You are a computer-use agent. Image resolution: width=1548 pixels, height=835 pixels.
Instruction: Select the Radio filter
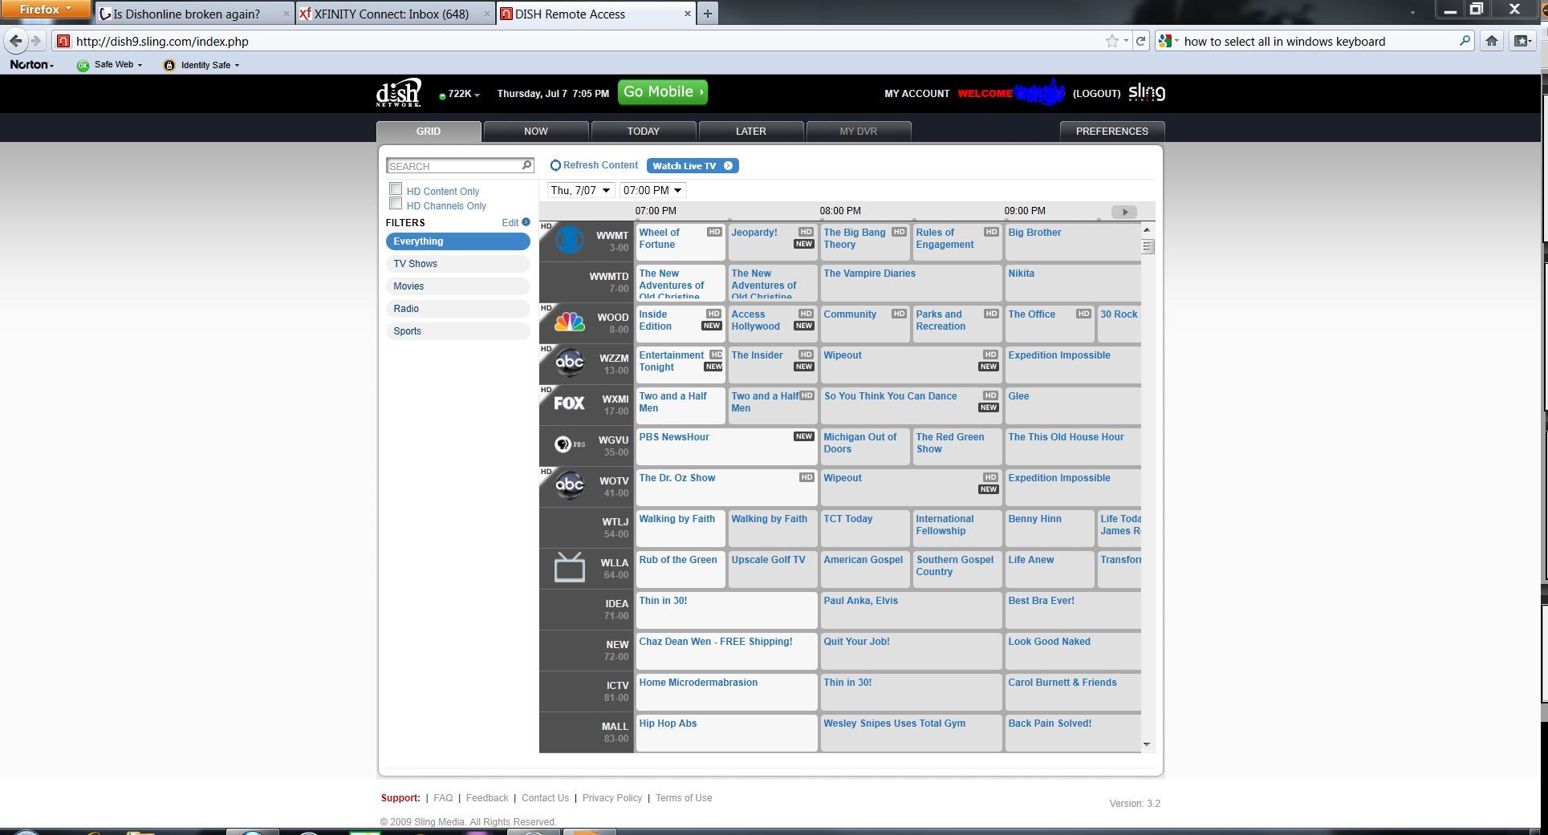point(458,309)
